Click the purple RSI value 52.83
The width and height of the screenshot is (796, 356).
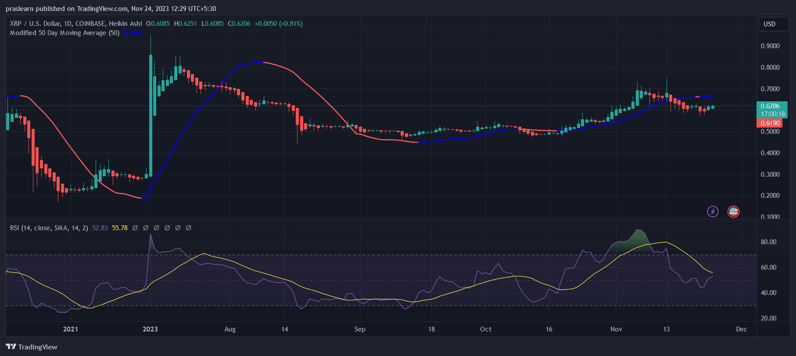(x=100, y=228)
